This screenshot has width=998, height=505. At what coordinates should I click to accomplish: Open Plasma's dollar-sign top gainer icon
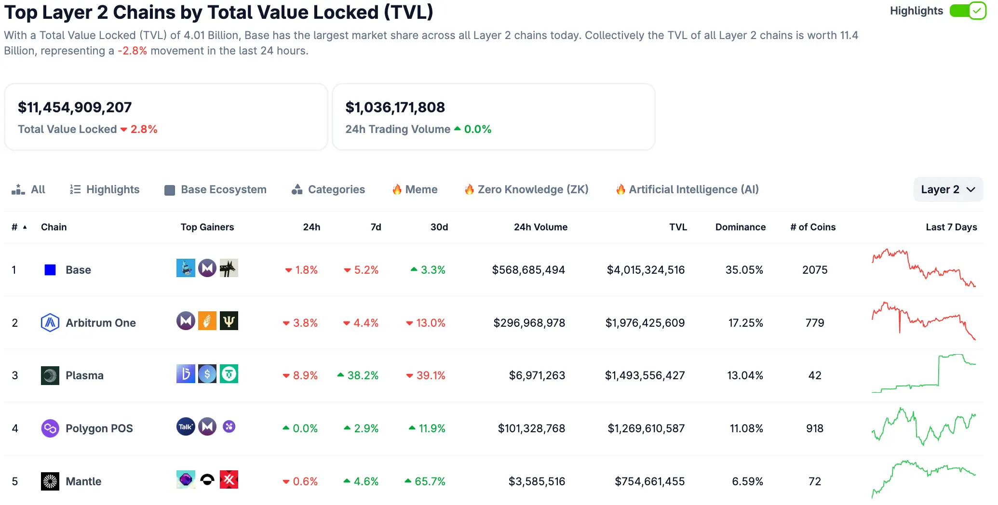(x=207, y=374)
